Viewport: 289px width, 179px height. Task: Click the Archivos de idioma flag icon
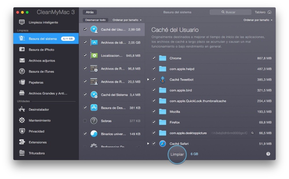pyautogui.click(x=94, y=42)
